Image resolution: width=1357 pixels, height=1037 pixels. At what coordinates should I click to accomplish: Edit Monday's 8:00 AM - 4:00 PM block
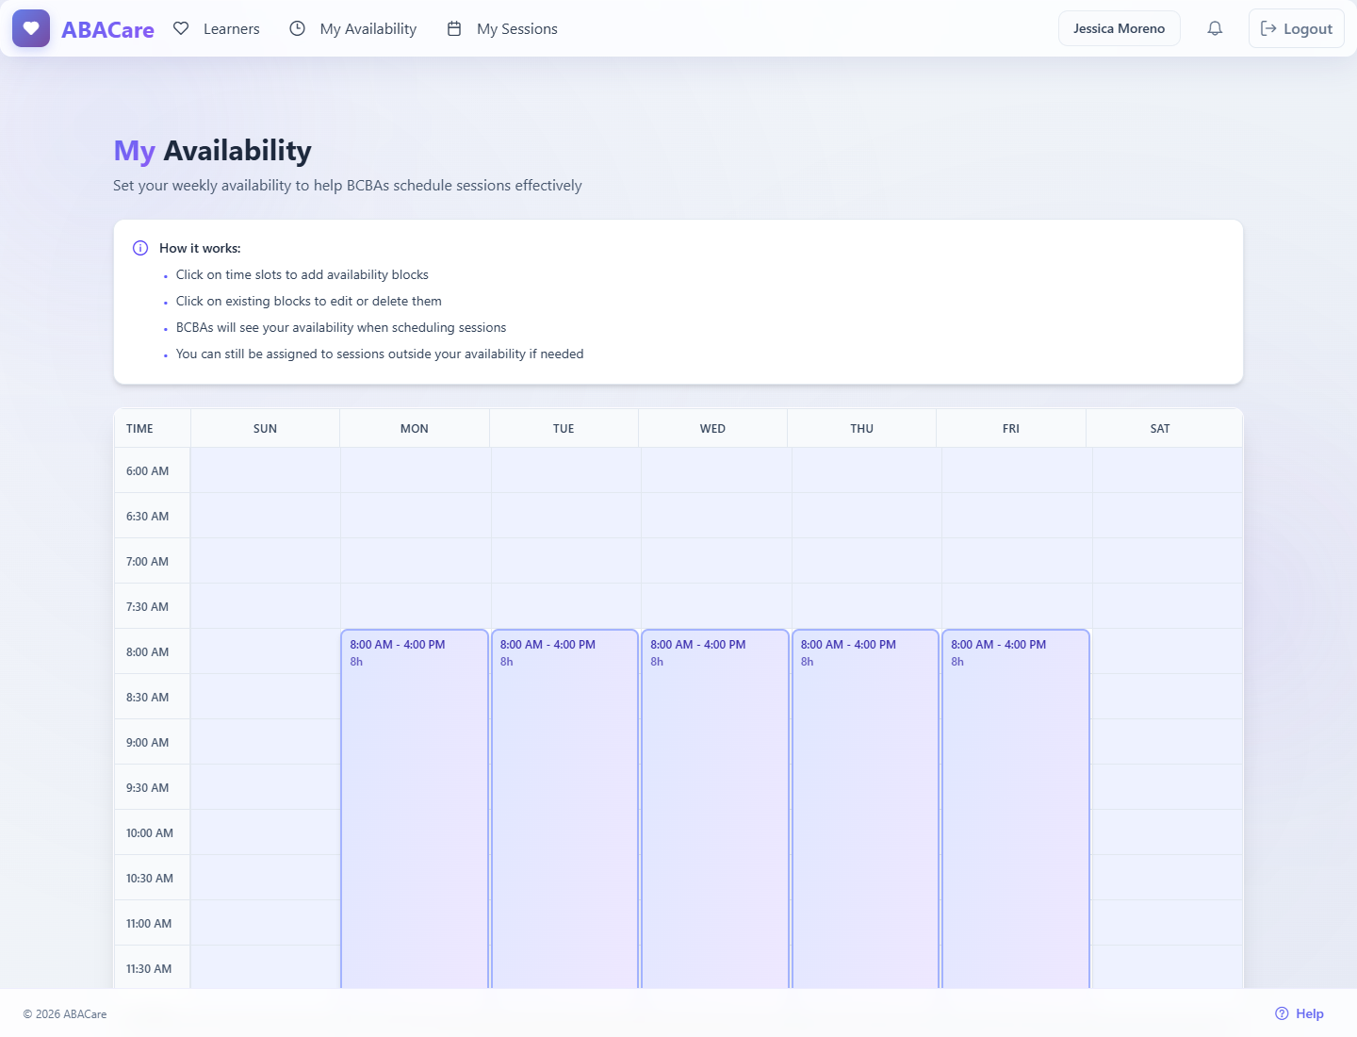point(415,809)
